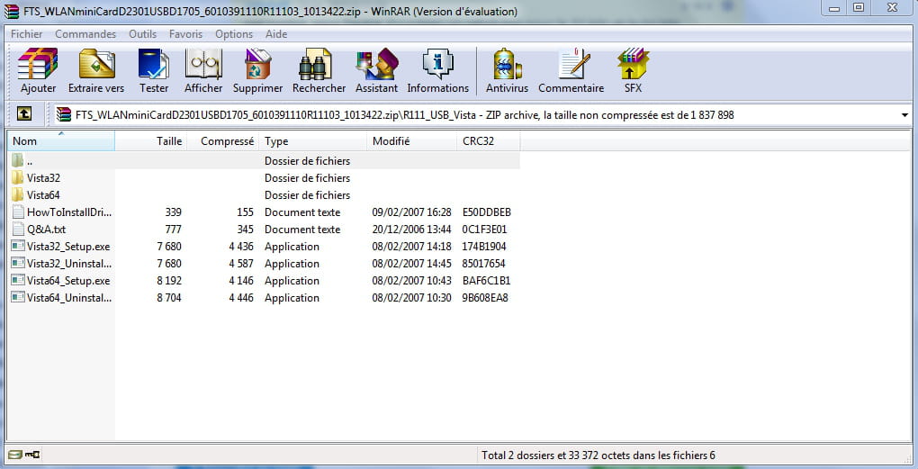
Task: Add a Commentaire to archive
Action: (571, 71)
